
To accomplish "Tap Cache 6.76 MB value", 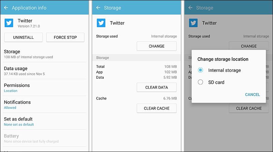I will click(170, 98).
